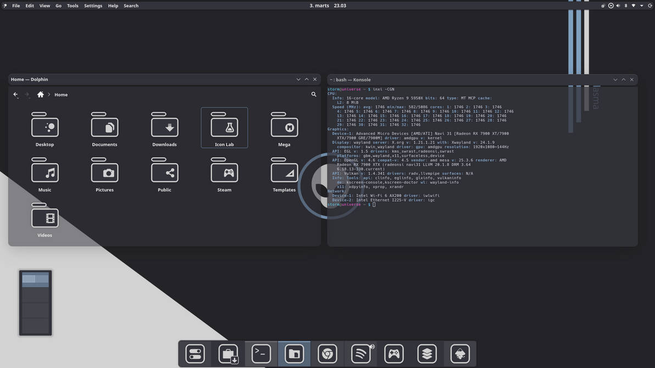
Task: Open the application launcher at panel left
Action: coord(4,6)
